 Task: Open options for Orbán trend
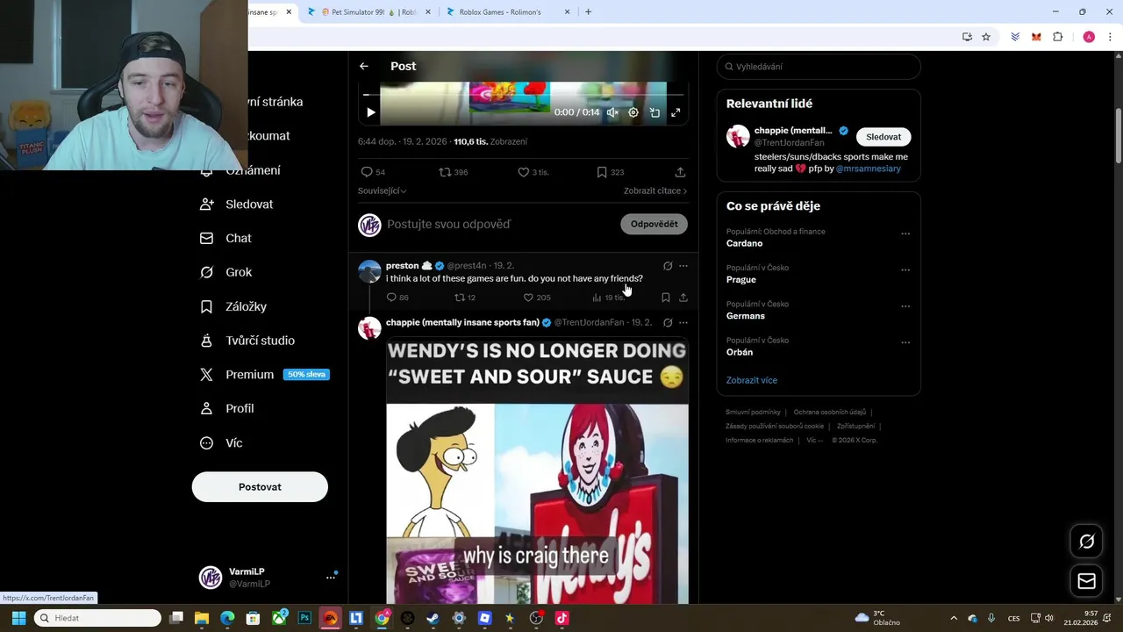905,343
